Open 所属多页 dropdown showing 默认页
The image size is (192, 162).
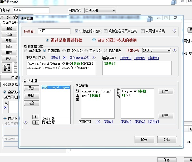(156, 50)
